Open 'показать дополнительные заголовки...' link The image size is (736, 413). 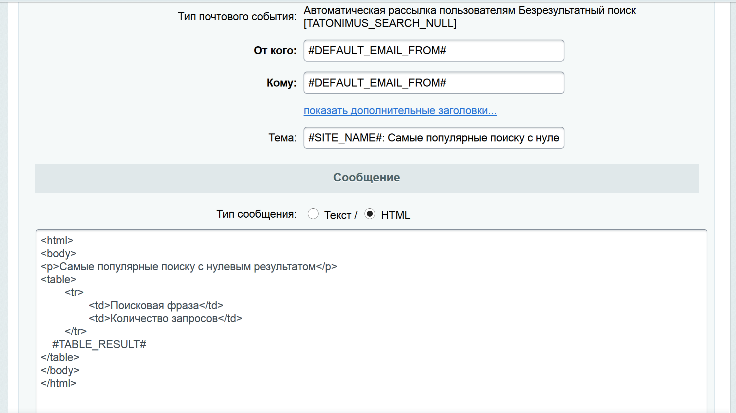click(400, 110)
